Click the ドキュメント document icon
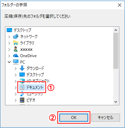The image size is (125, 128). pyautogui.click(x=22, y=87)
